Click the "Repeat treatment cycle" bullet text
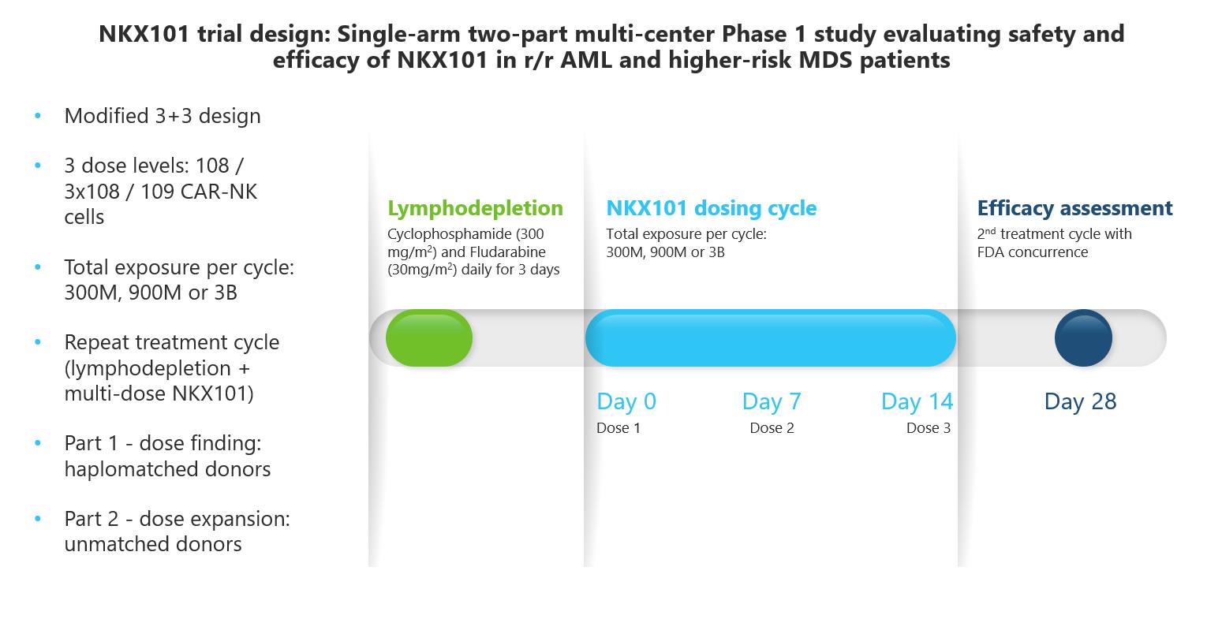The image size is (1222, 619). [x=171, y=367]
